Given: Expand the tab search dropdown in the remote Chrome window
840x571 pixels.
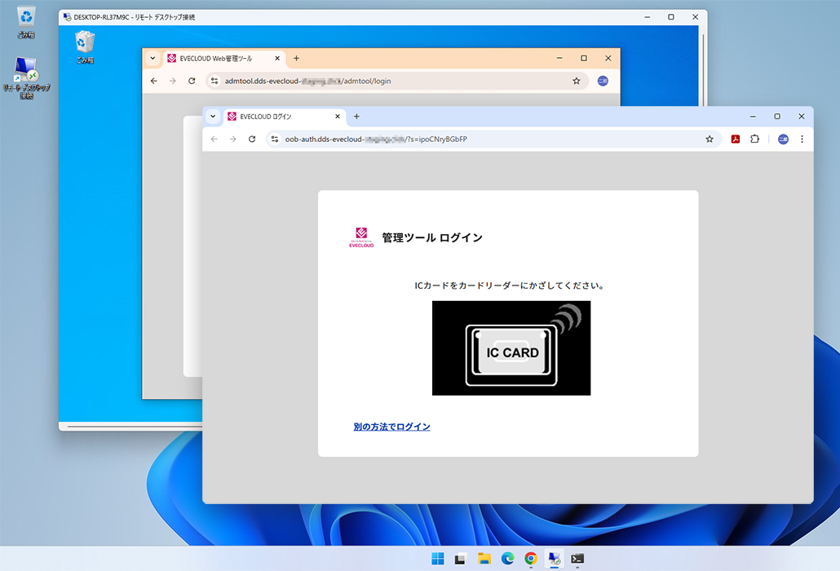Looking at the screenshot, I should (153, 59).
